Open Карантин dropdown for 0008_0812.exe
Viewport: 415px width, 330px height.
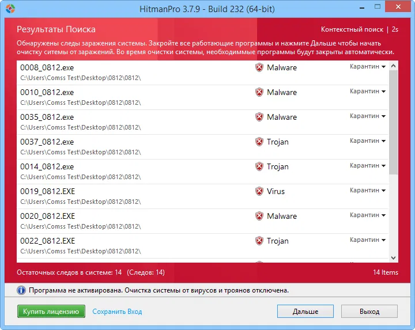(368, 66)
